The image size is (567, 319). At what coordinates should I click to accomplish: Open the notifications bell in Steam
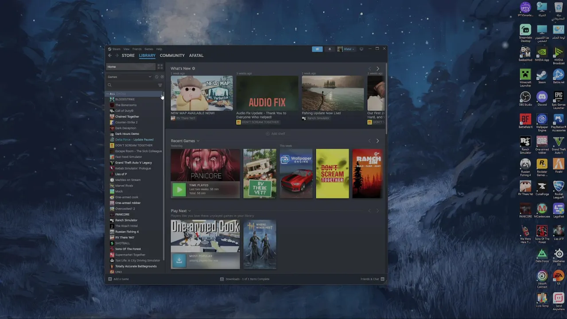click(330, 49)
